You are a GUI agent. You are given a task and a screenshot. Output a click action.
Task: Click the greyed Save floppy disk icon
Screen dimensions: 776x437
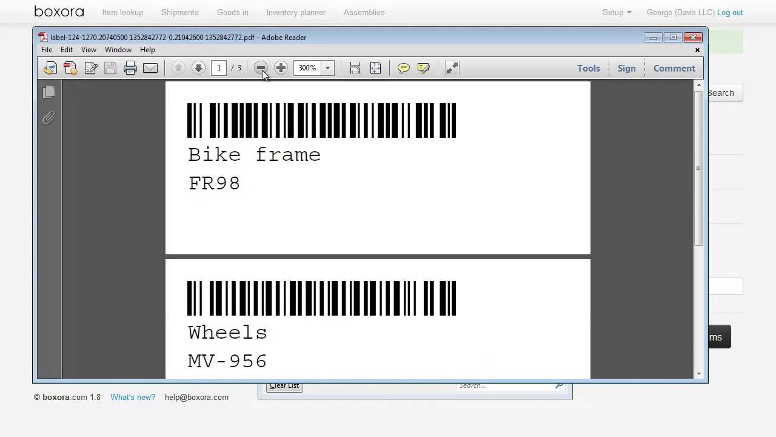pyautogui.click(x=110, y=68)
